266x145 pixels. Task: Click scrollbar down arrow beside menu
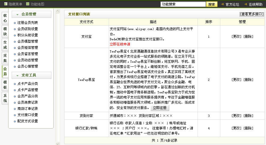[x=58, y=143]
